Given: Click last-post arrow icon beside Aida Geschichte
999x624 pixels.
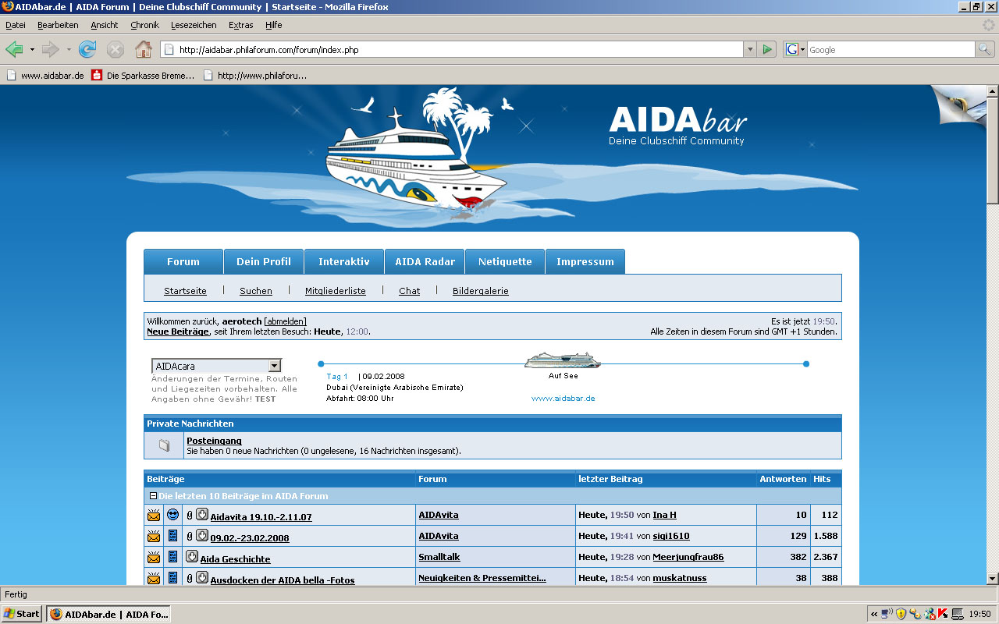Looking at the screenshot, I should pyautogui.click(x=191, y=557).
